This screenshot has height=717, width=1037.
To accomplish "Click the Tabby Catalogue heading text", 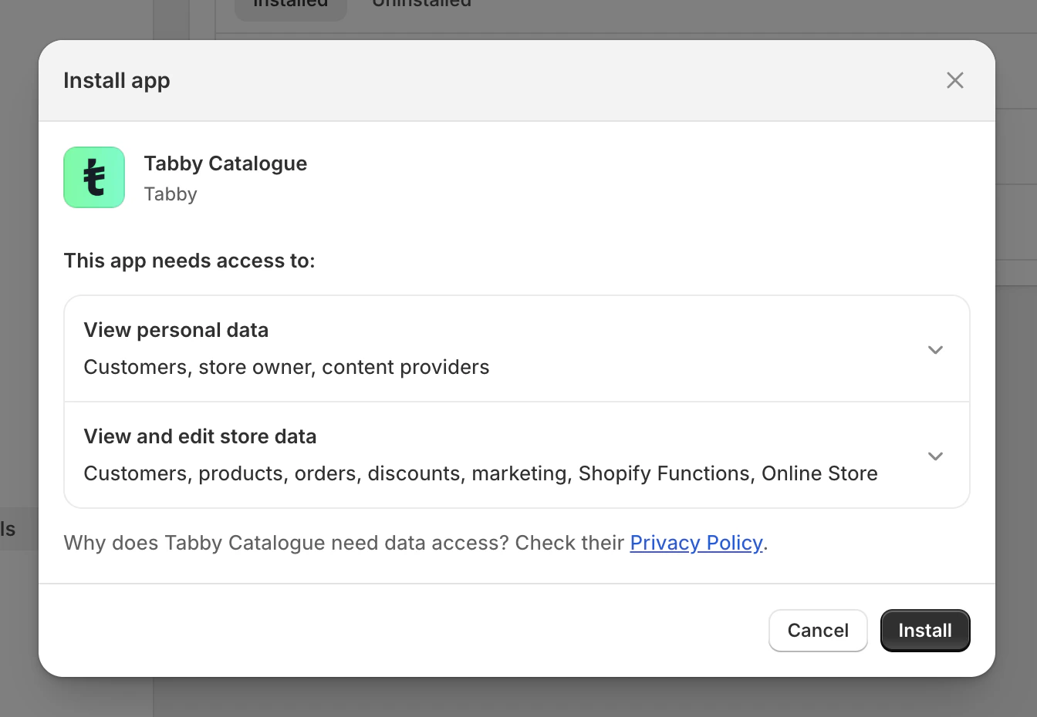I will tap(225, 163).
